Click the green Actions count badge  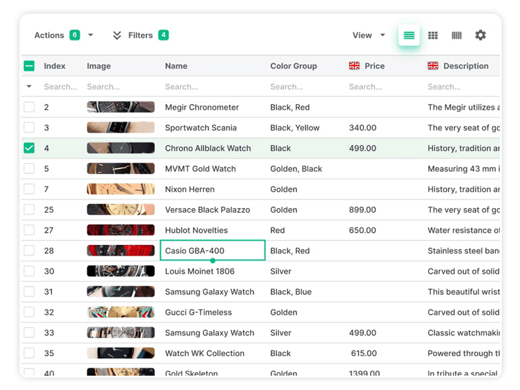pyautogui.click(x=75, y=35)
